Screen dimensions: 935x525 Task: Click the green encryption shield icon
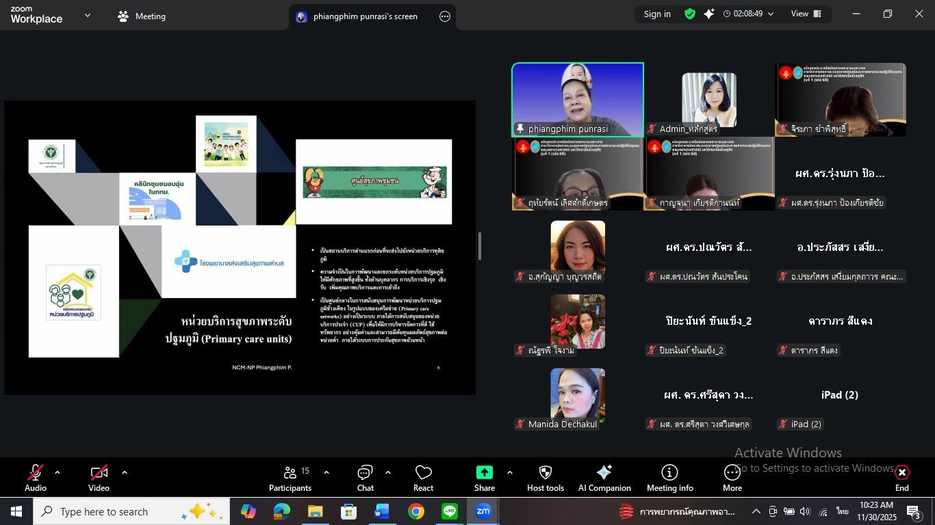pos(690,14)
